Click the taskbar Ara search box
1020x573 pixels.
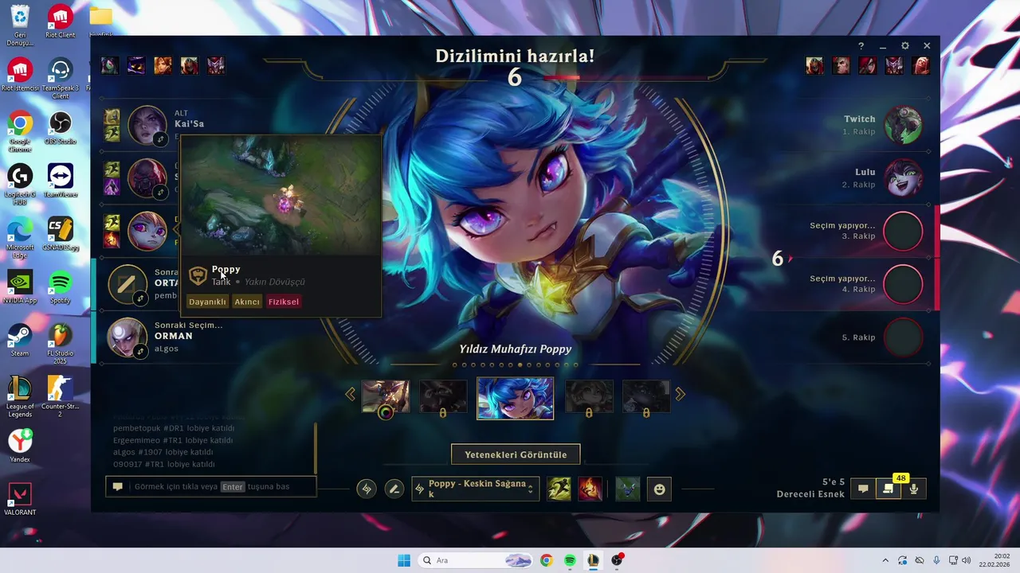coord(477,560)
